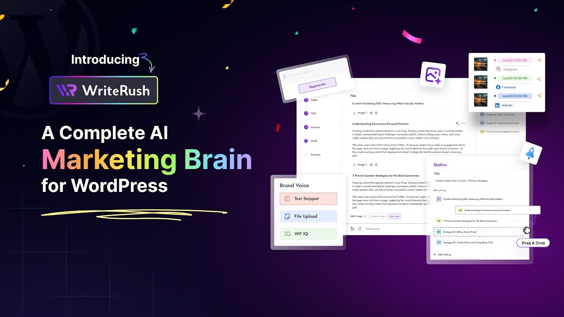Share the June20 12:00 AM Instagram post
This screenshot has width=564, height=317.
[x=539, y=60]
